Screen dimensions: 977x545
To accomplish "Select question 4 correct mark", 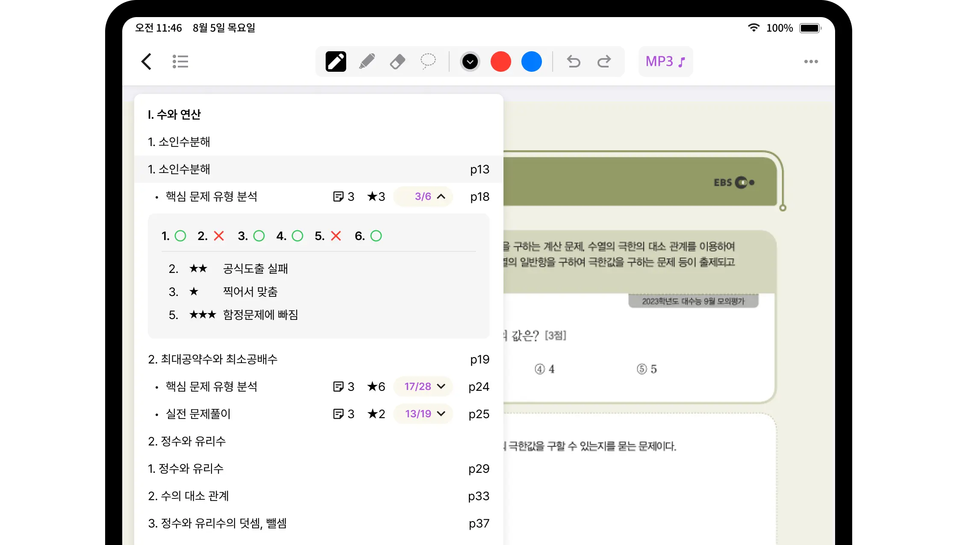I will click(297, 236).
